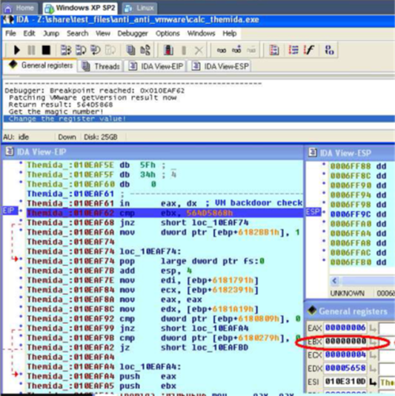The width and height of the screenshot is (395, 396).
Task: Open the red-framed document list icon
Action: point(274,50)
